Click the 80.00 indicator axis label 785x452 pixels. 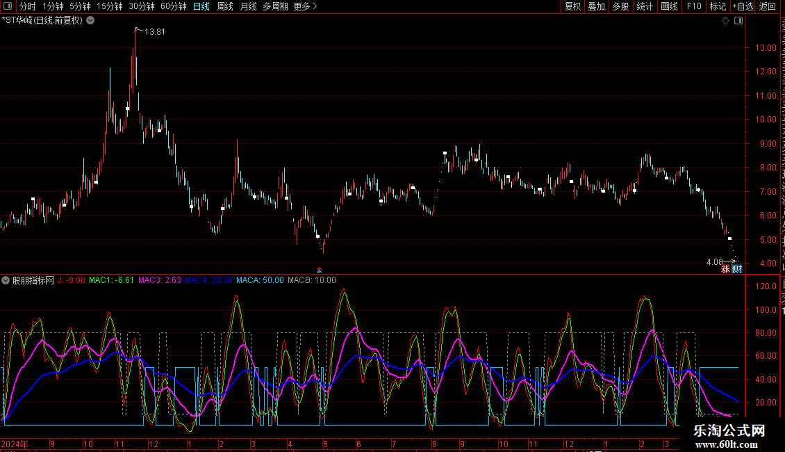point(766,332)
